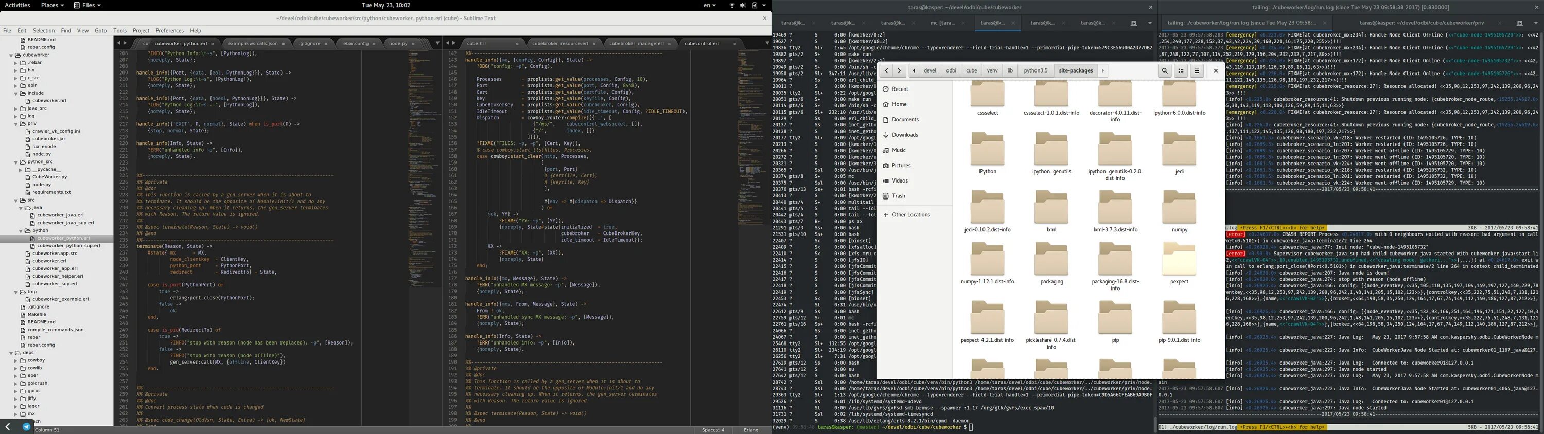This screenshot has height=434, width=1544.
Task: Open the hamburger menu in the file browser
Action: tap(1197, 70)
